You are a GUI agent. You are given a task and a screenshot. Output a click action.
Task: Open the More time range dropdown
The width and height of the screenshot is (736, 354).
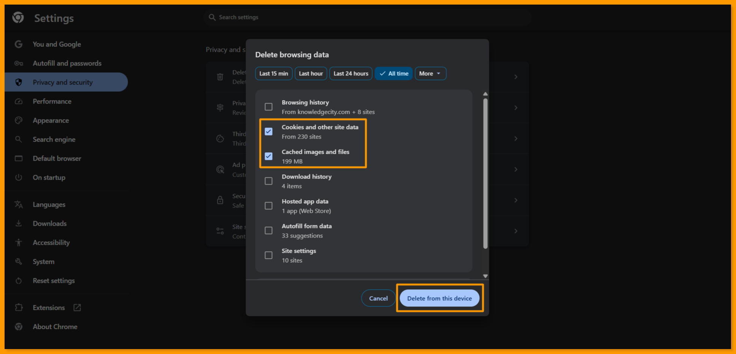click(430, 73)
